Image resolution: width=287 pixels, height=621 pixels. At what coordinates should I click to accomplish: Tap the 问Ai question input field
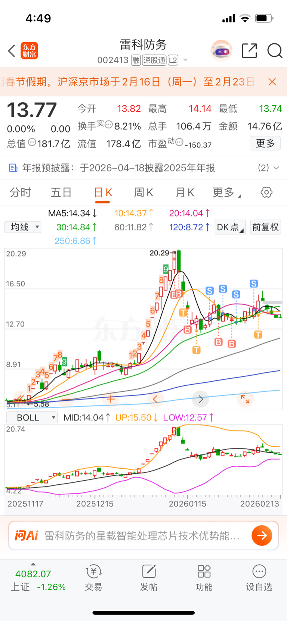coord(143,536)
